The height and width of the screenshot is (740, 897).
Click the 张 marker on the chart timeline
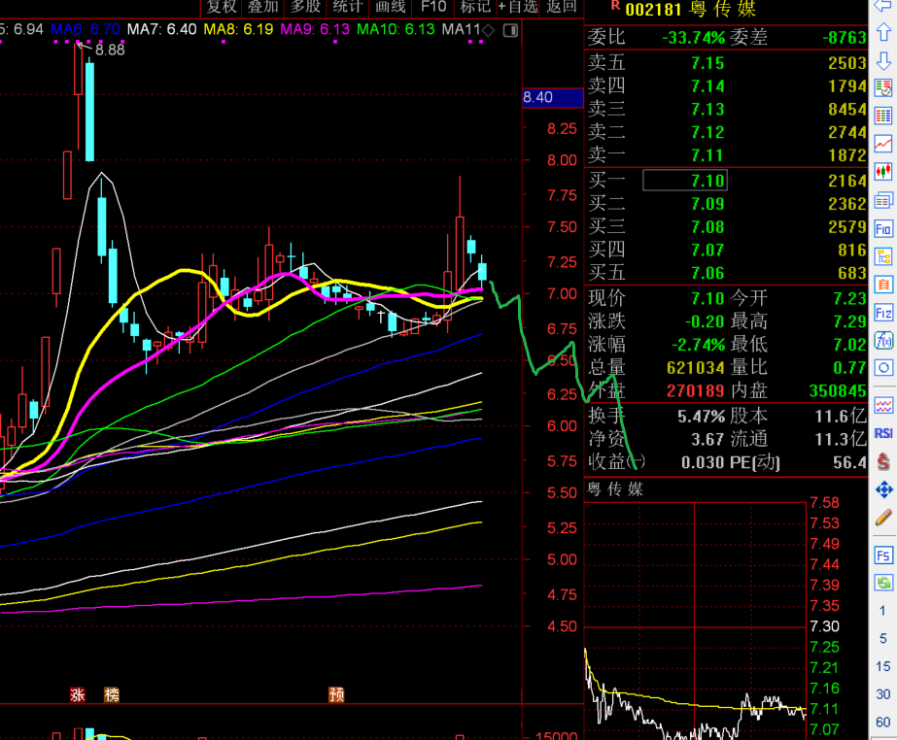77,694
